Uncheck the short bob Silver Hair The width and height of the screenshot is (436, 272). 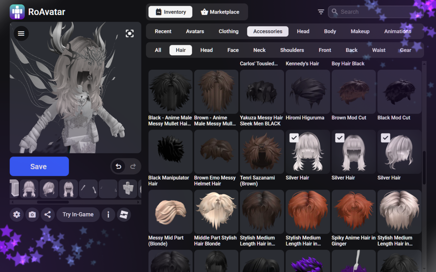385,138
